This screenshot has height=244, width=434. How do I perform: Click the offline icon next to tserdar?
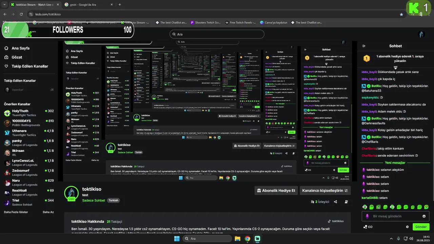tap(52, 90)
